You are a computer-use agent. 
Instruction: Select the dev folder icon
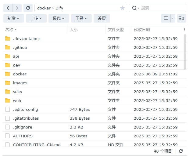point(8,65)
